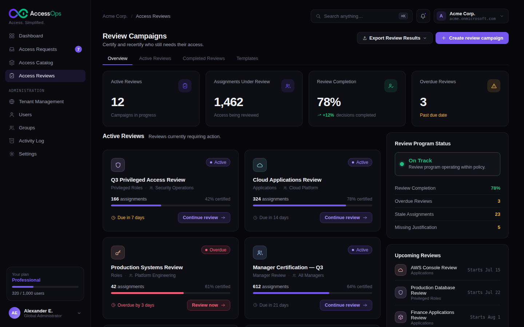This screenshot has width=524, height=327.
Task: Click the Assignments Under Review people icon
Action: pyautogui.click(x=288, y=86)
